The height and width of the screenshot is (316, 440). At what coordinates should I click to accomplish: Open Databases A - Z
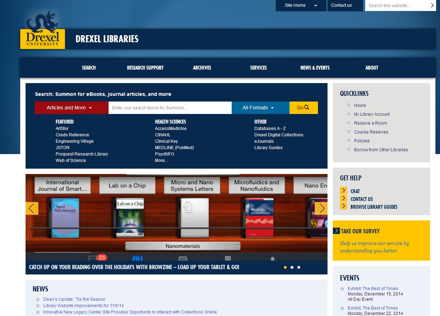point(270,129)
